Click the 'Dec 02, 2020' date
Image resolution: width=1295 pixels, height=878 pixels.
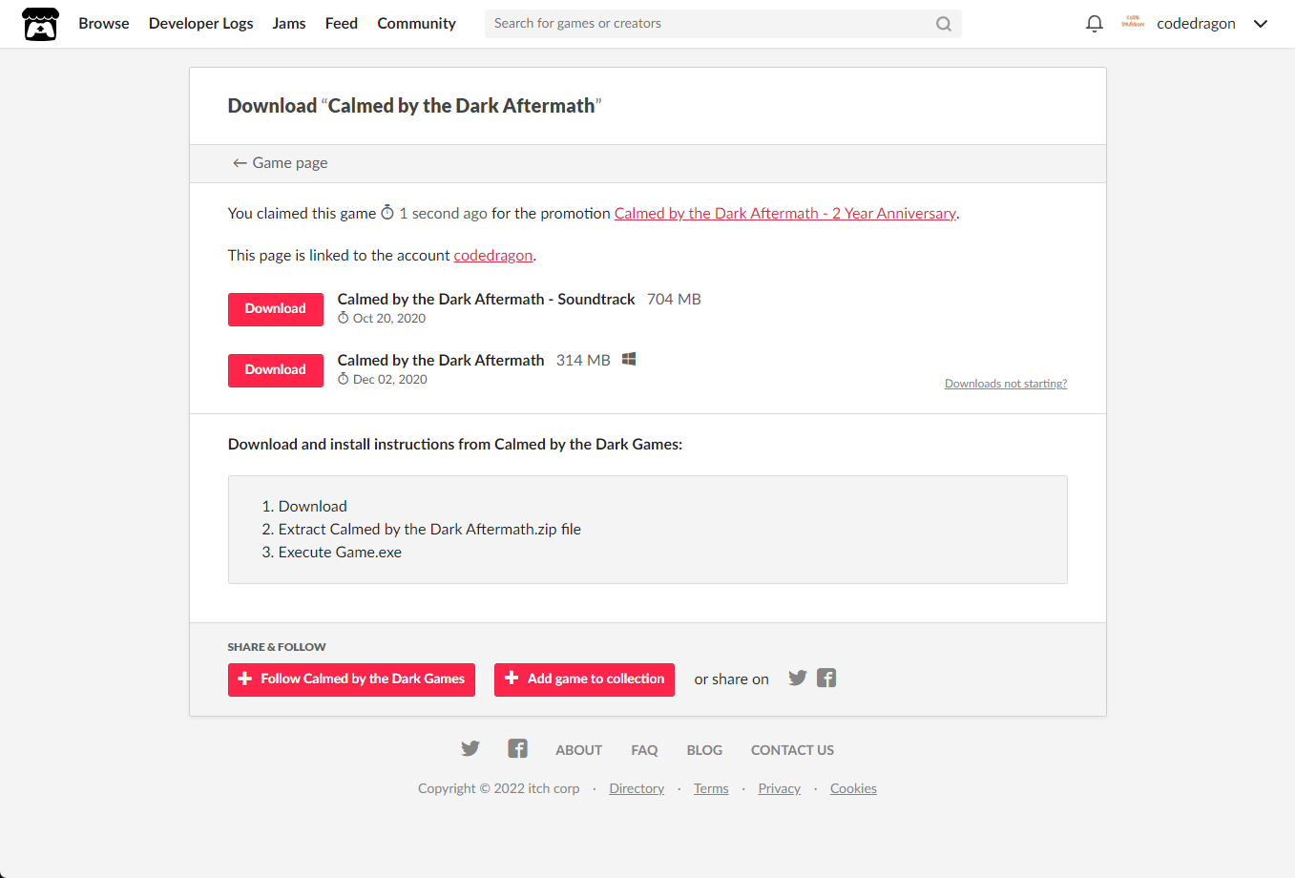[x=390, y=380]
